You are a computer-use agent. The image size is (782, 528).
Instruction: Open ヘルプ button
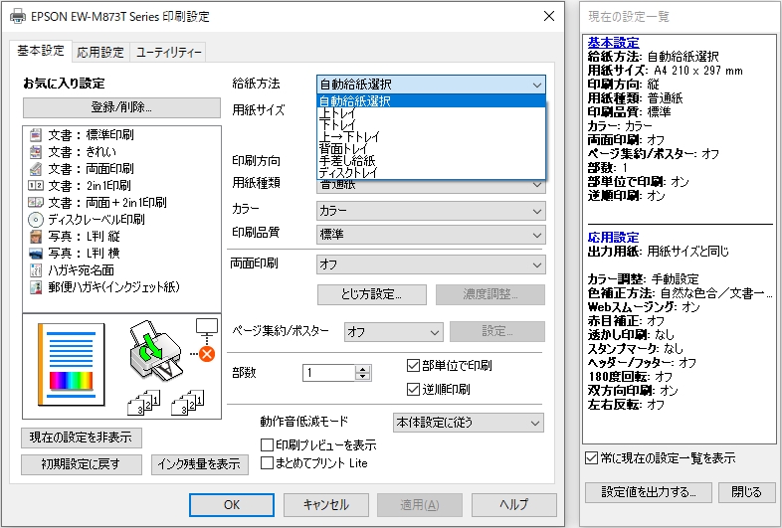pos(514,505)
